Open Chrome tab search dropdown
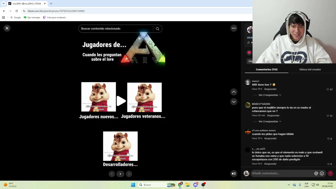Screen dimensions: 336x189 [x=3, y=4]
